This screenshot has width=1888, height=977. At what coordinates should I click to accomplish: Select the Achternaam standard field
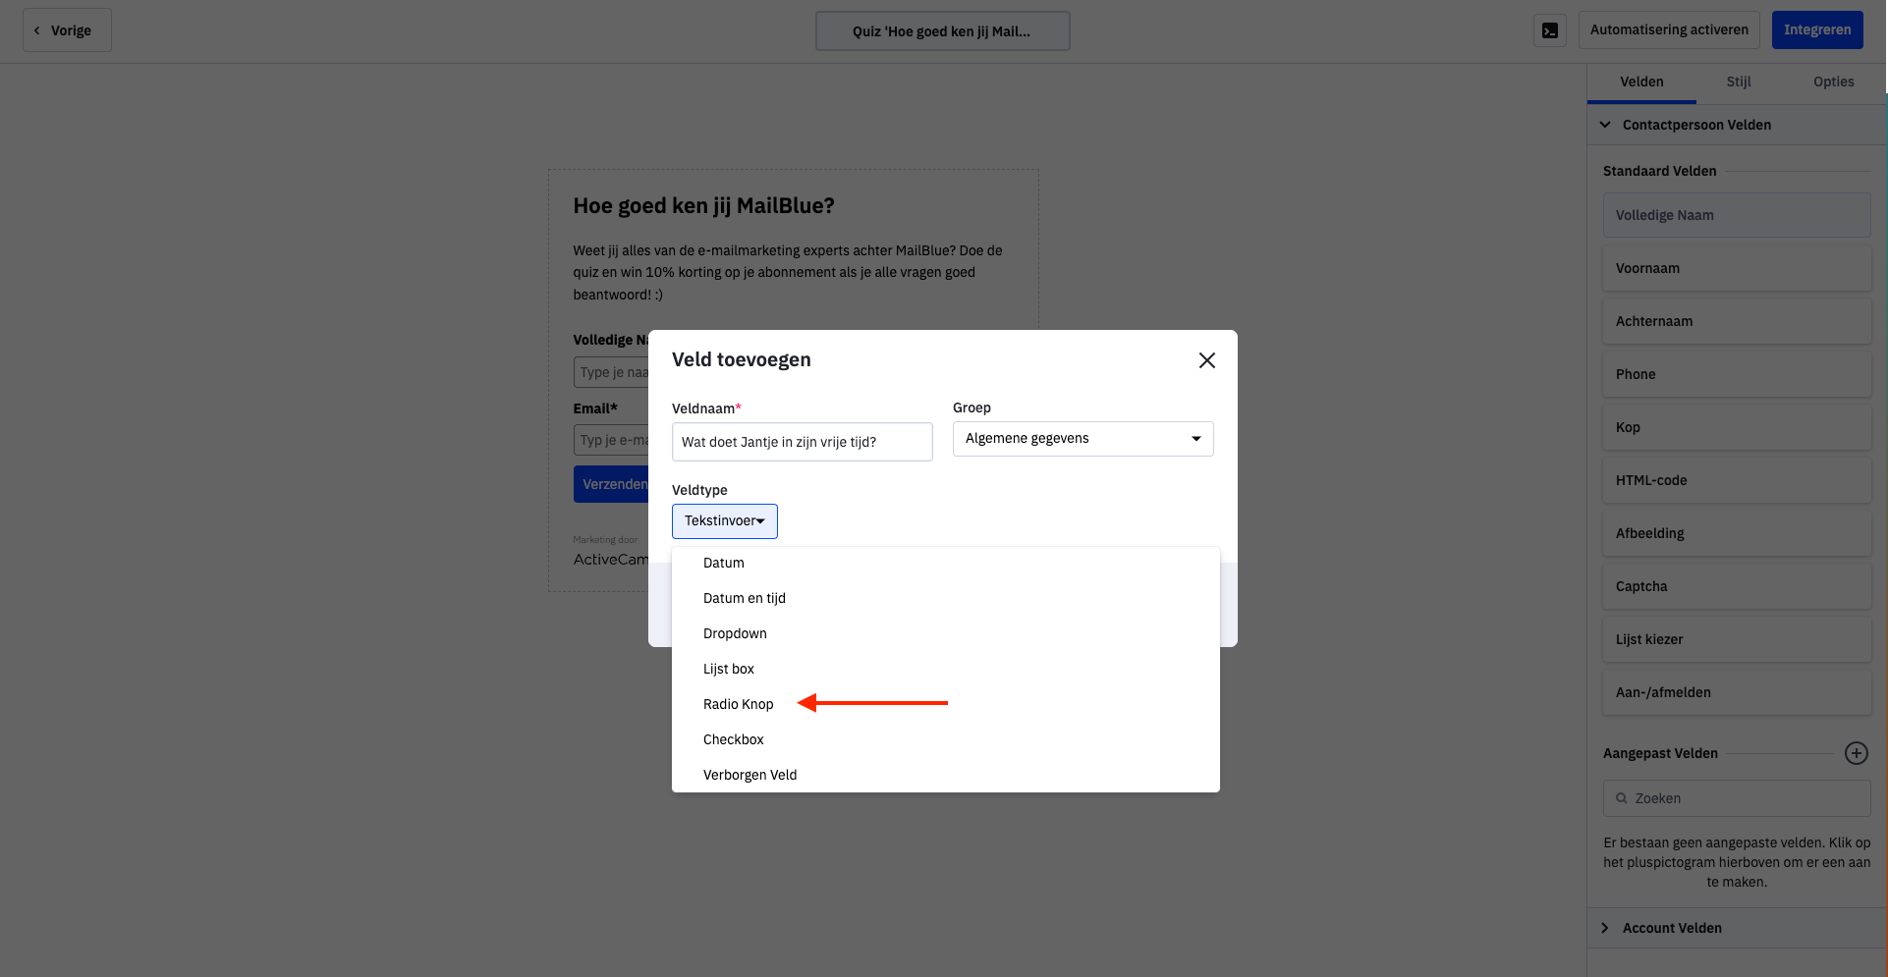tap(1737, 321)
